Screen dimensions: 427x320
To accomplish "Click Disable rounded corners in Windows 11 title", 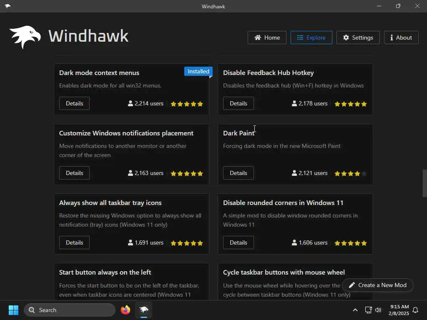I will (x=283, y=203).
